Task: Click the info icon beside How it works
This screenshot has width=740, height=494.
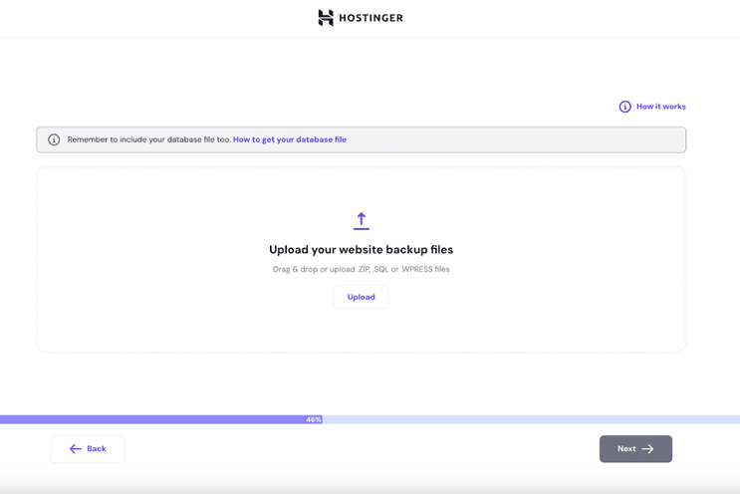Action: coord(624,107)
